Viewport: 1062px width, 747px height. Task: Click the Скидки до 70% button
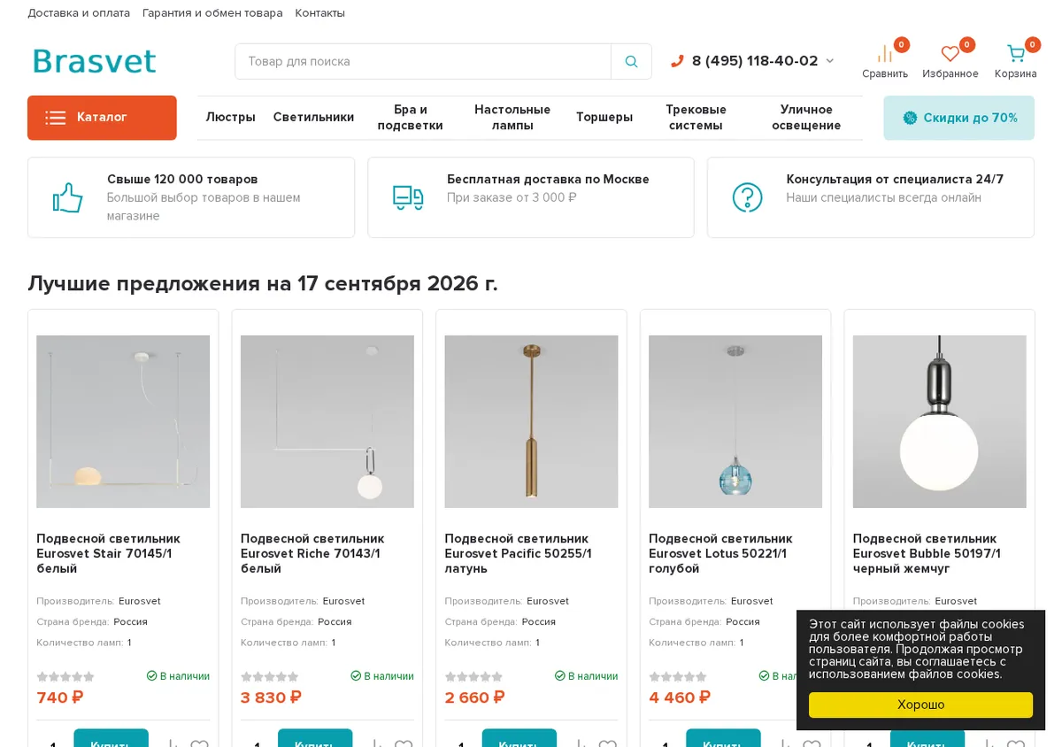click(x=958, y=118)
